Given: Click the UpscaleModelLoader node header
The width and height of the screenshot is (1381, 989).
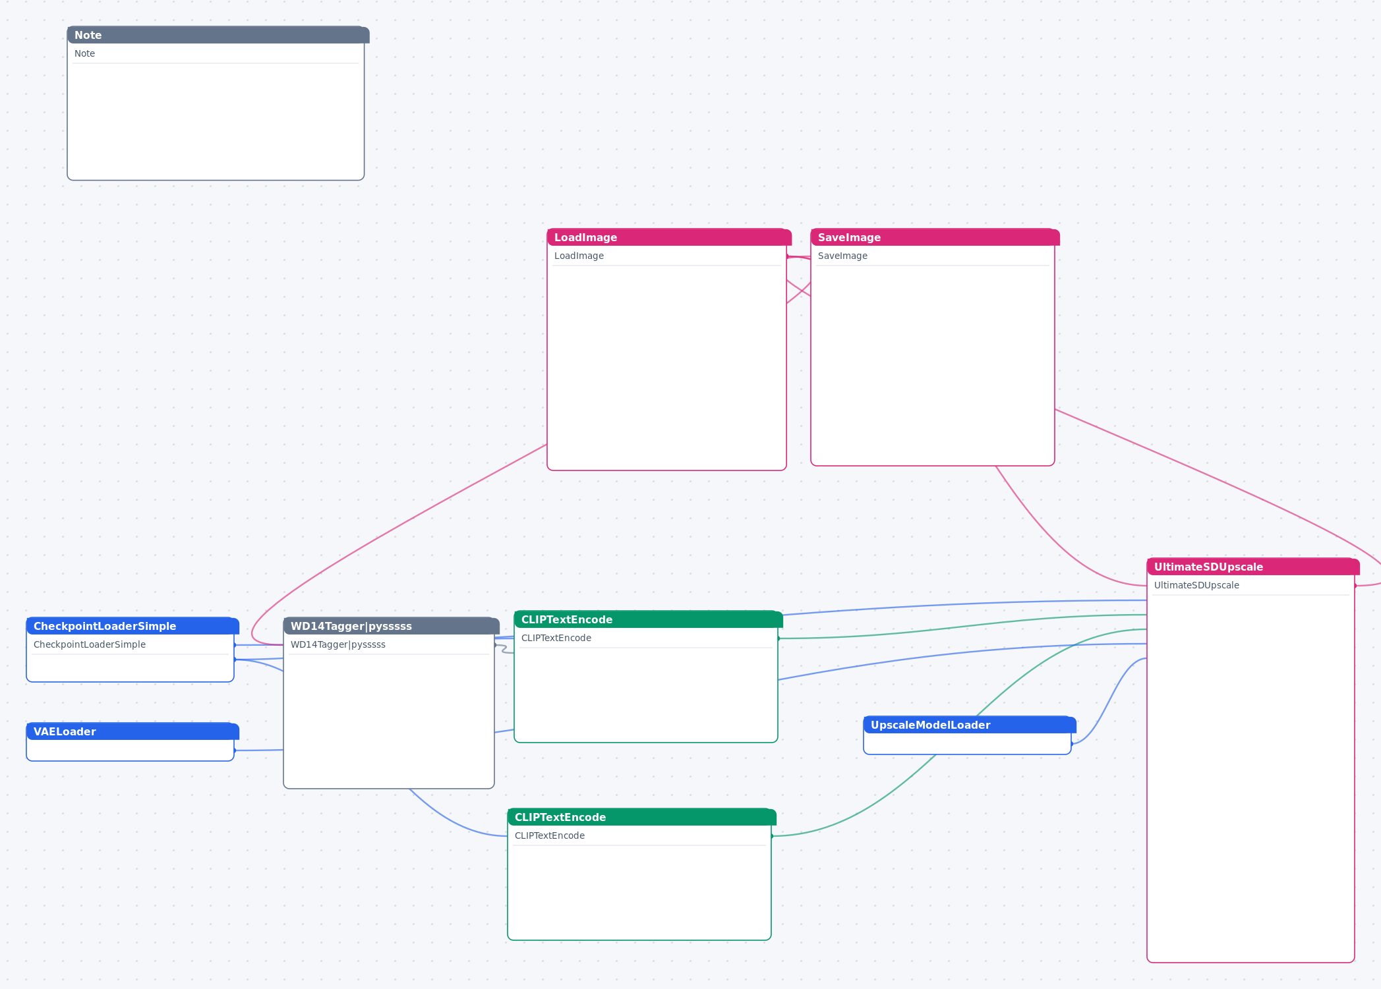Looking at the screenshot, I should (x=969, y=725).
